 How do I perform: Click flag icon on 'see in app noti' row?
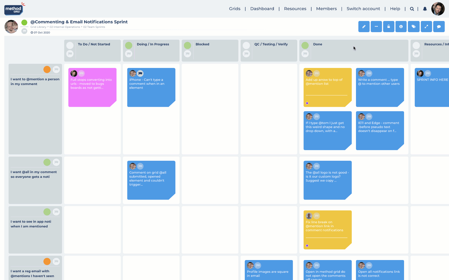(56, 212)
